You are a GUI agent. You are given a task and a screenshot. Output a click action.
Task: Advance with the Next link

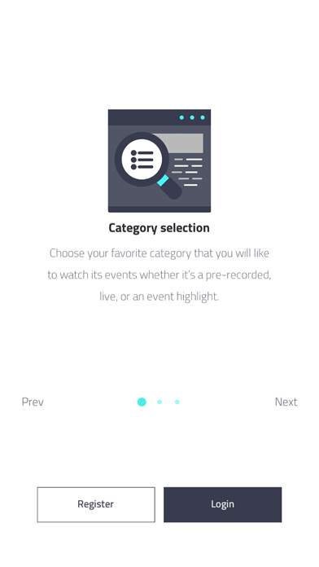click(286, 402)
